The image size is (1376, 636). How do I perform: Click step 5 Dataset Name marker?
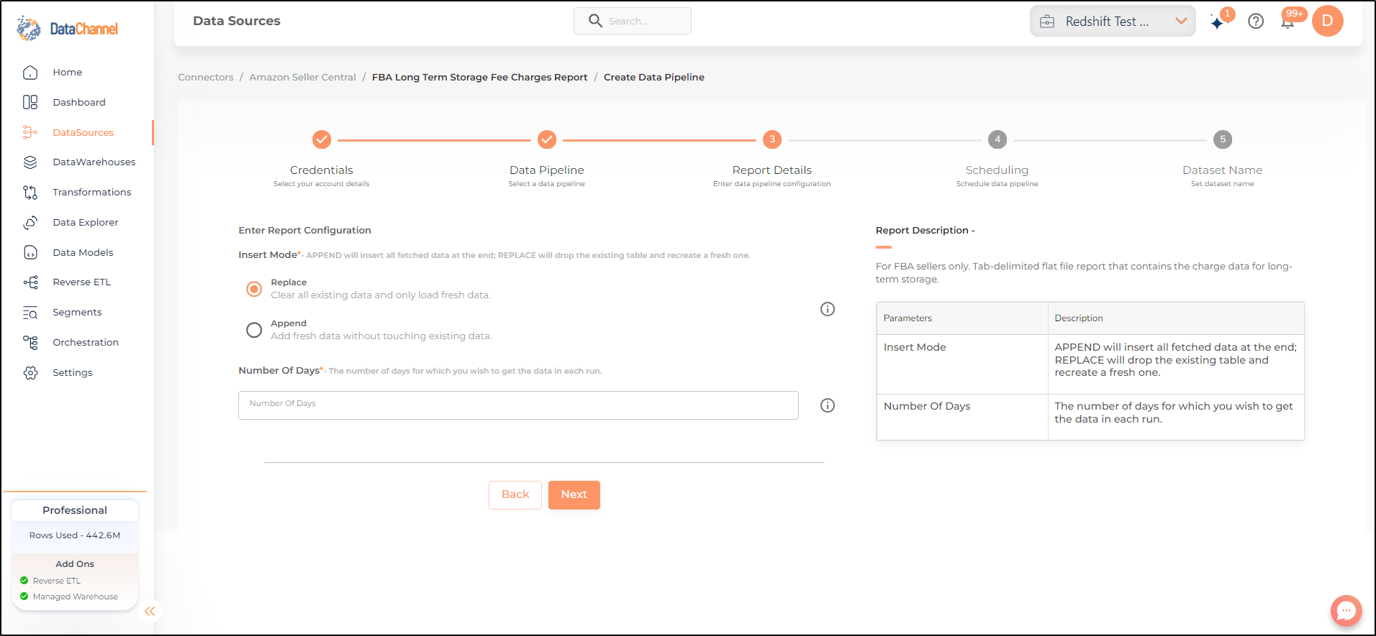(x=1223, y=139)
